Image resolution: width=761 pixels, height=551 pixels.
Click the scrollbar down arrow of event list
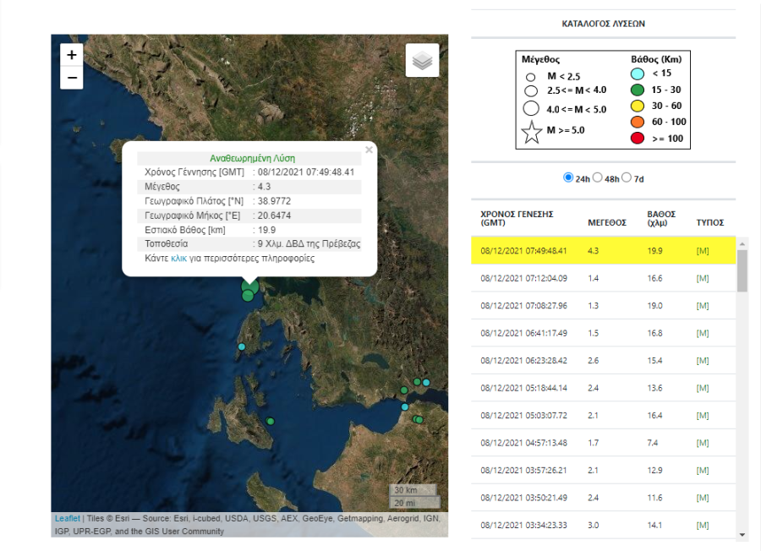click(742, 534)
